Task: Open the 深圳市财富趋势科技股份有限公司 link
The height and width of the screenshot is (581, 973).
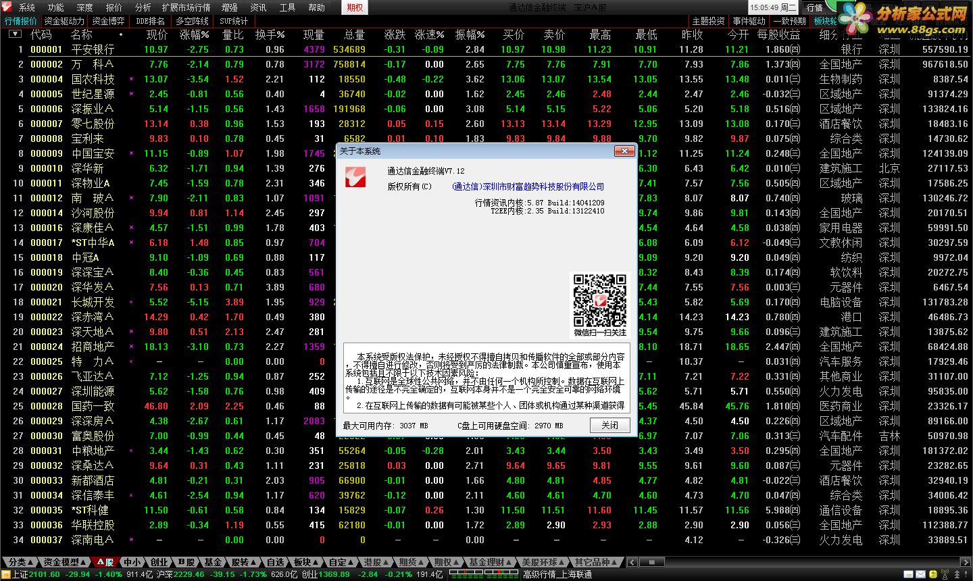Action: click(x=528, y=186)
